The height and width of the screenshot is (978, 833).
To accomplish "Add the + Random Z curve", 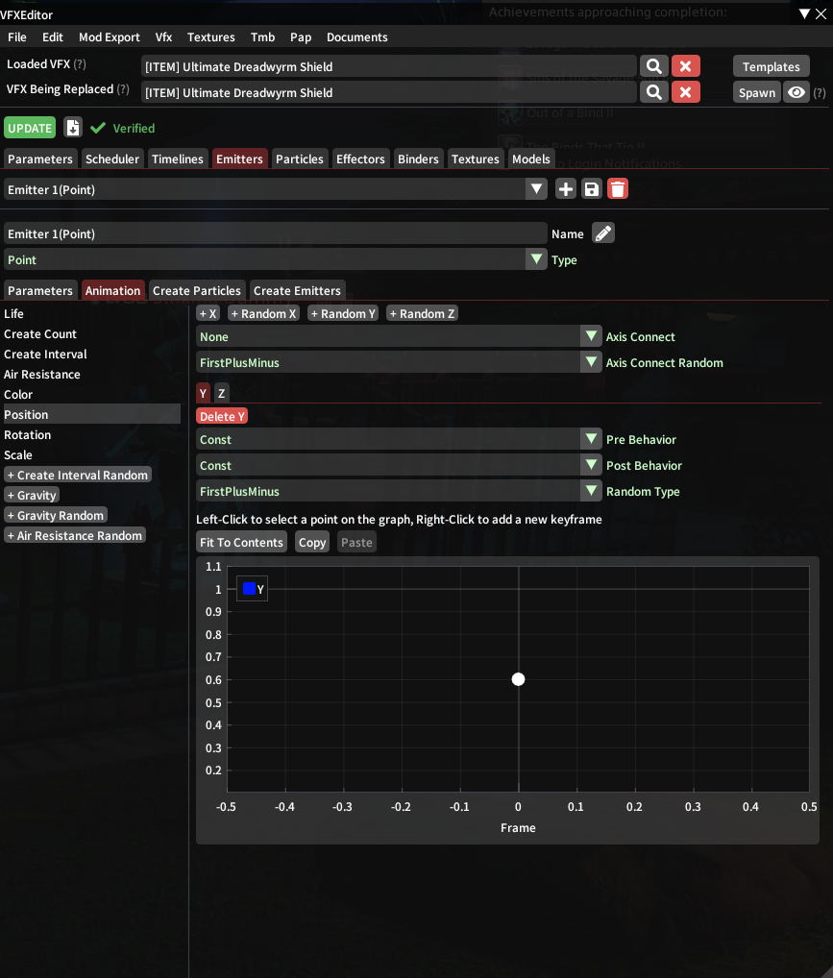I will (423, 313).
